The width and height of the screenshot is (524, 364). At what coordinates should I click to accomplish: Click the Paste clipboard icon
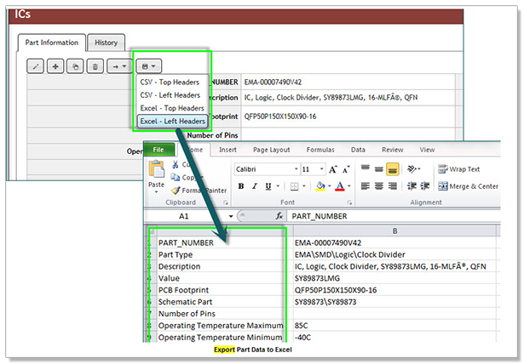pyautogui.click(x=157, y=169)
